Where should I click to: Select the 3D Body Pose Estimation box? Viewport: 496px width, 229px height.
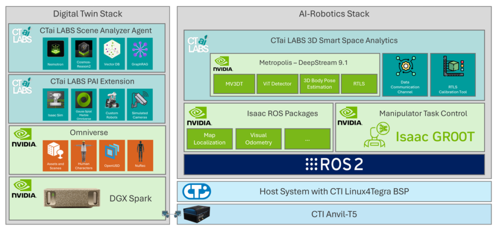320,84
